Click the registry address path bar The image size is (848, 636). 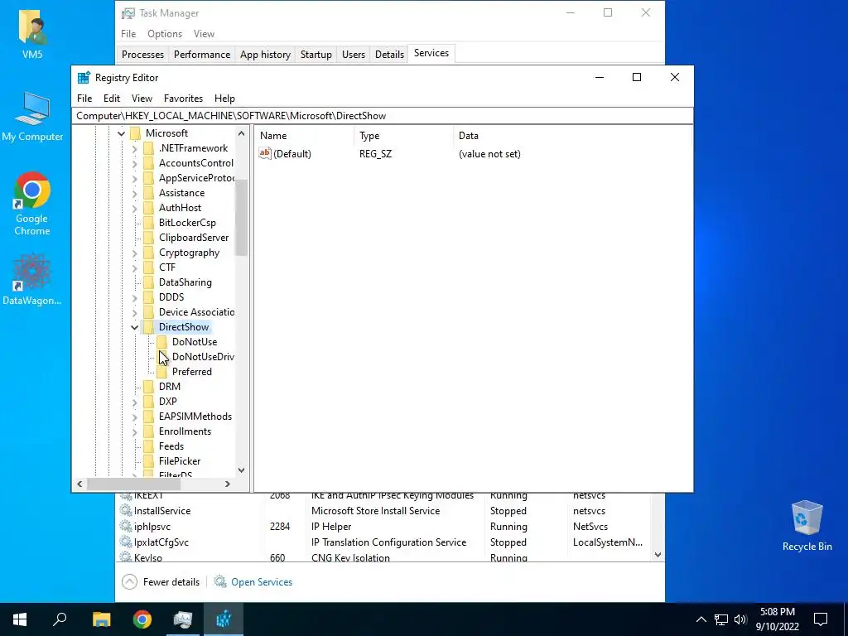(382, 116)
